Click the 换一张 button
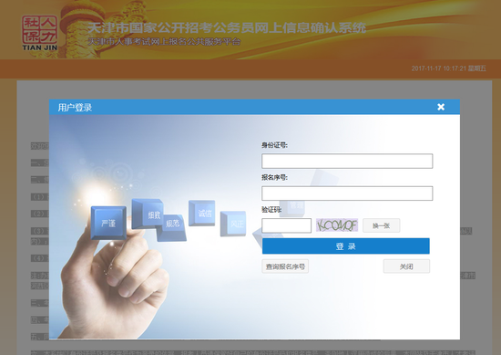Image resolution: width=501 pixels, height=355 pixels. pyautogui.click(x=381, y=225)
